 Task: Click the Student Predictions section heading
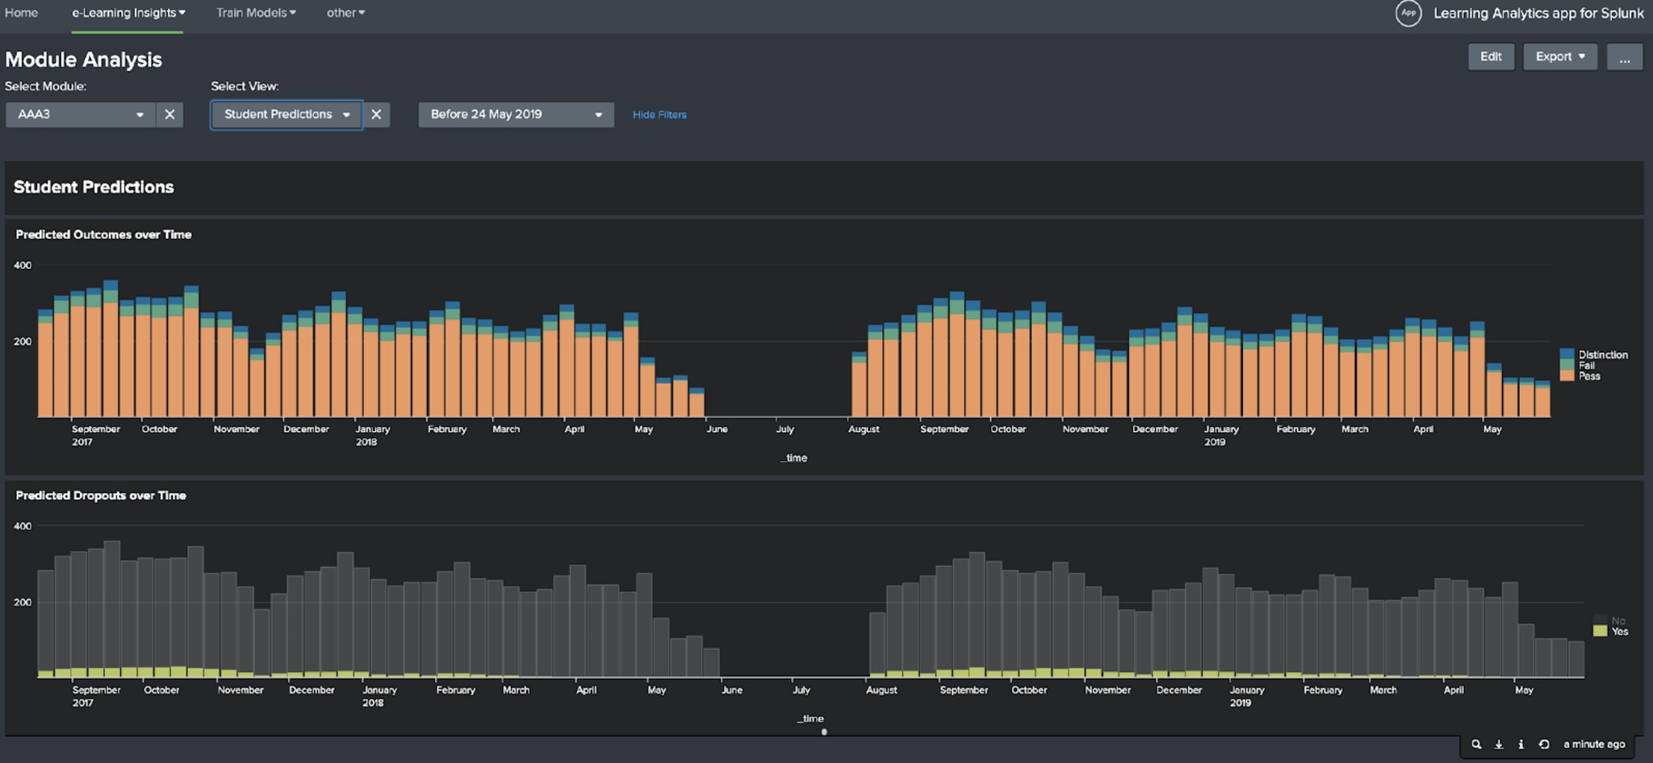(x=94, y=187)
